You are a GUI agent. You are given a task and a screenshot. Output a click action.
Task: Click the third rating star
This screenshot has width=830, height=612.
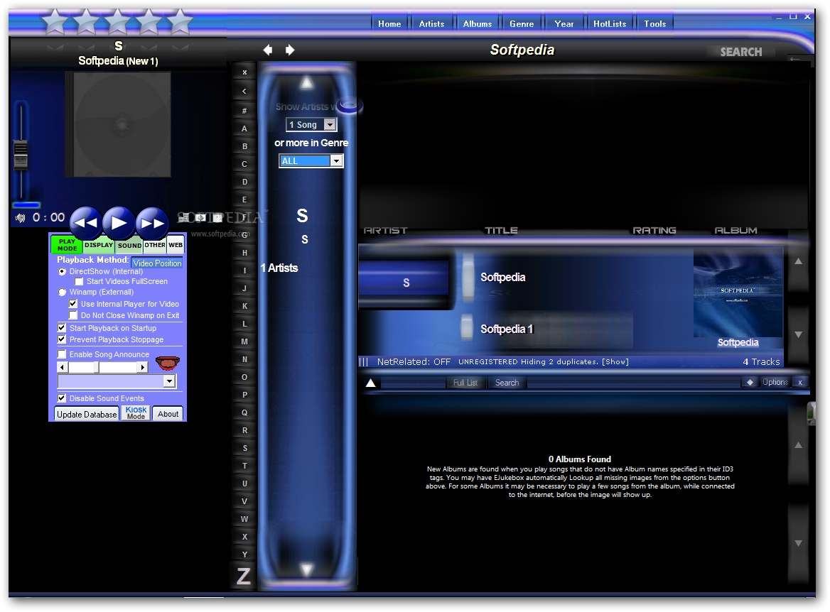(x=117, y=21)
